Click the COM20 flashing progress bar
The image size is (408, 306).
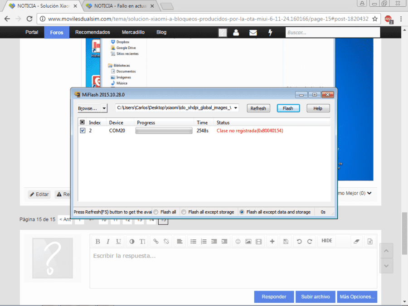[164, 131]
